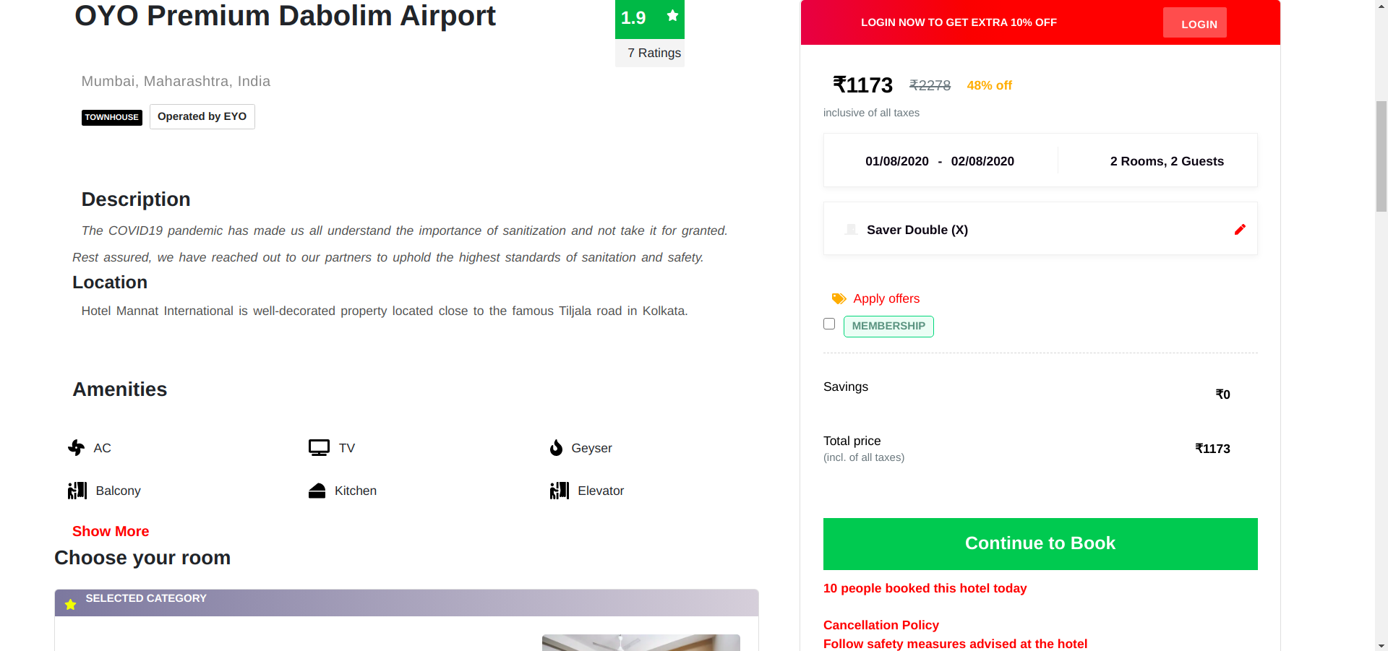
Task: Click the Geyser flame icon
Action: [556, 448]
